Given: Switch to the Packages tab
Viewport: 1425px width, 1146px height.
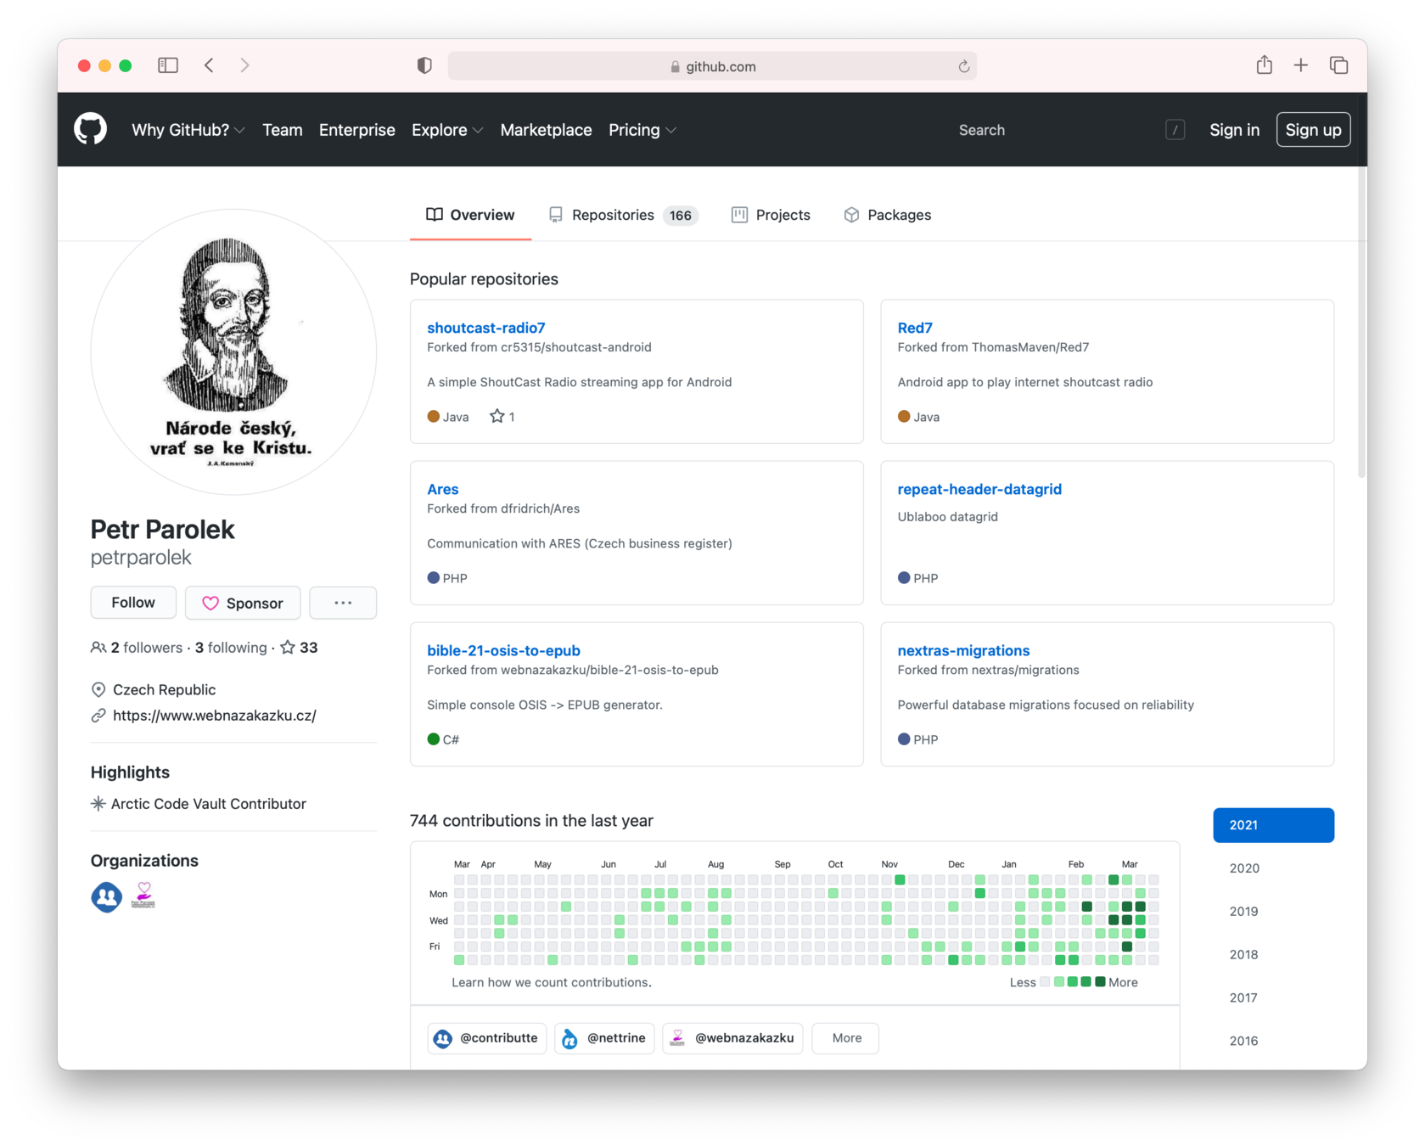Looking at the screenshot, I should 887,215.
